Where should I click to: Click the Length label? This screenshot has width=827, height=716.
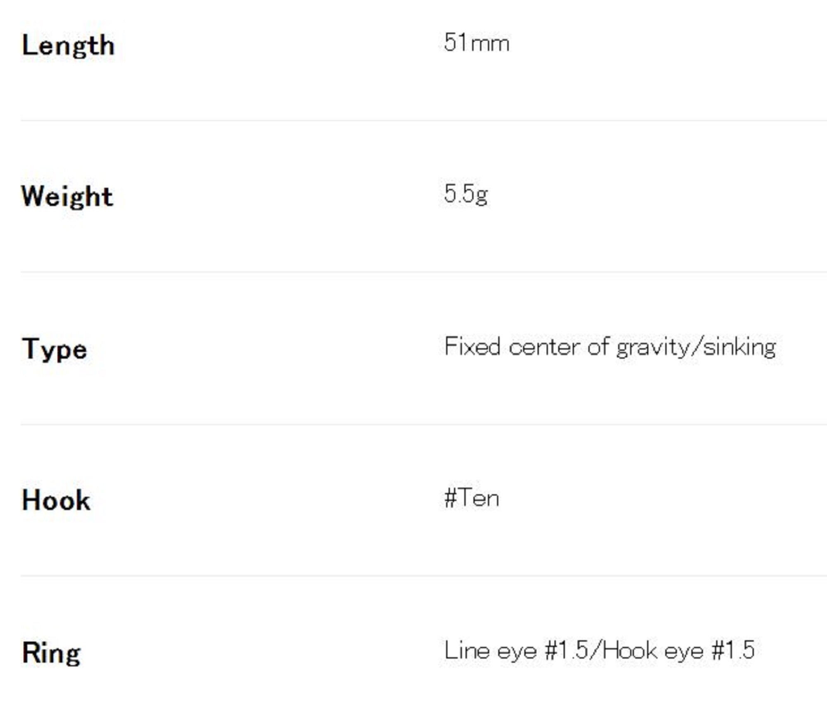coord(68,45)
